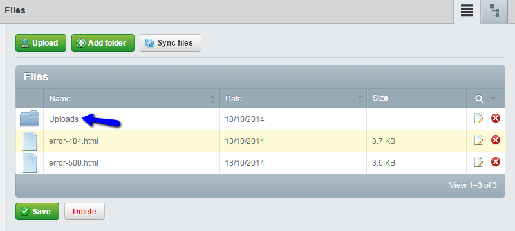Viewport: 515px width, 231px height.
Task: Click the red Delete button
Action: click(84, 211)
